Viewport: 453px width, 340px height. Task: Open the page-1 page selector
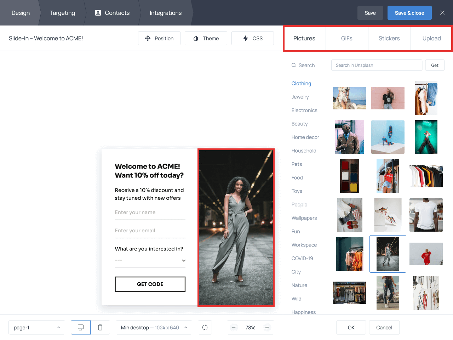[37, 327]
